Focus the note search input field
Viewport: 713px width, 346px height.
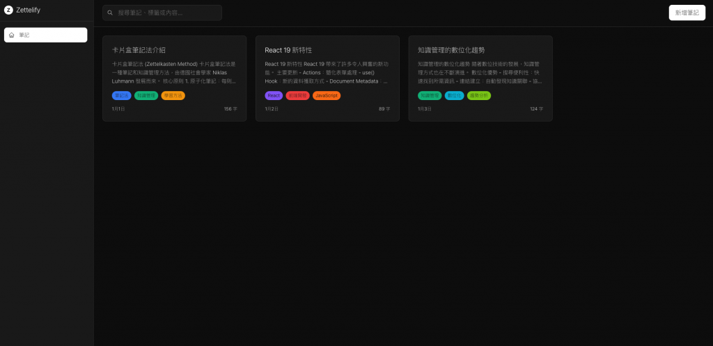click(x=162, y=13)
